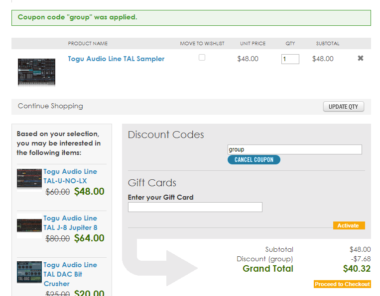
Task: Click Continue Shopping link
Action: coord(50,106)
